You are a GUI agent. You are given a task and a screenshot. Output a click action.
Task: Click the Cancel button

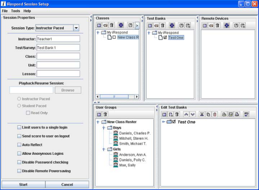tap(67, 184)
